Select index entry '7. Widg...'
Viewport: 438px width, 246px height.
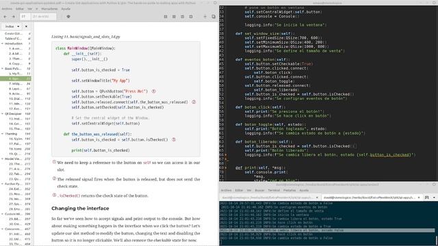[x=16, y=83]
